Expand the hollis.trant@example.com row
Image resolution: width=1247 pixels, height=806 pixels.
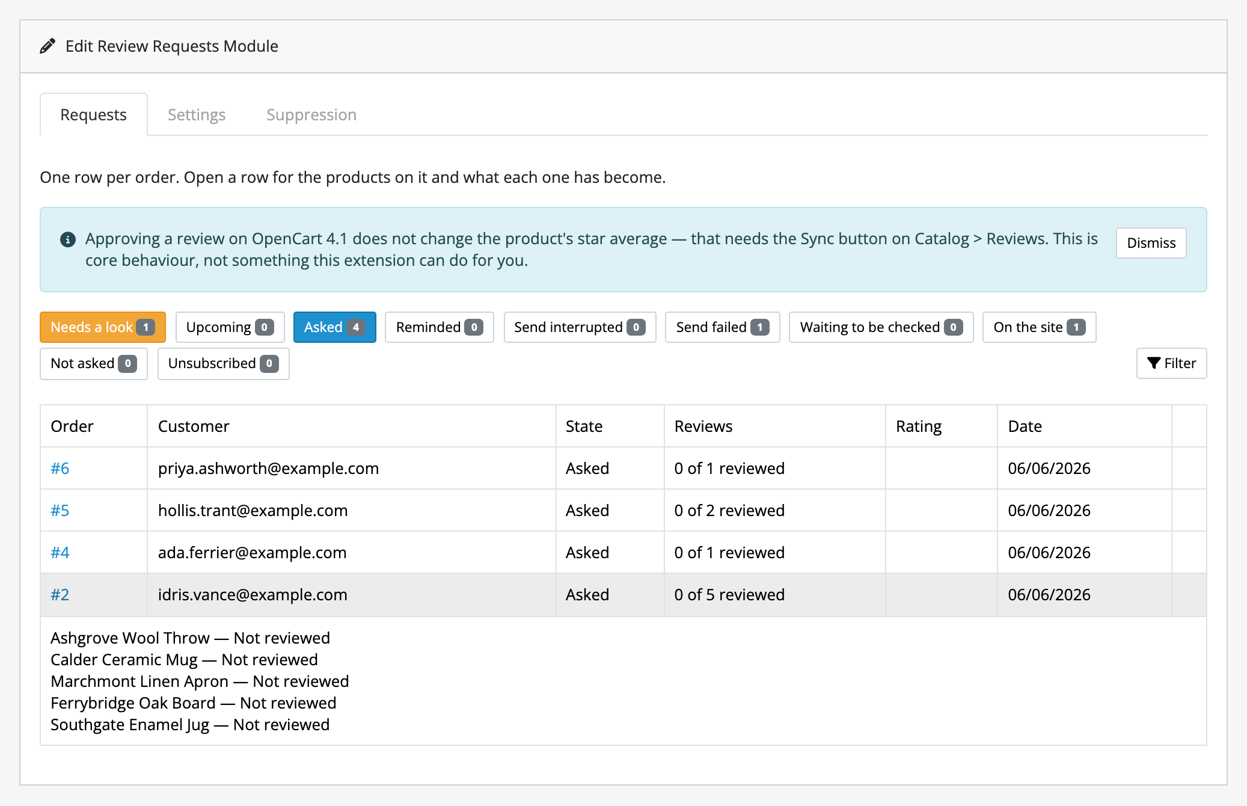click(623, 510)
